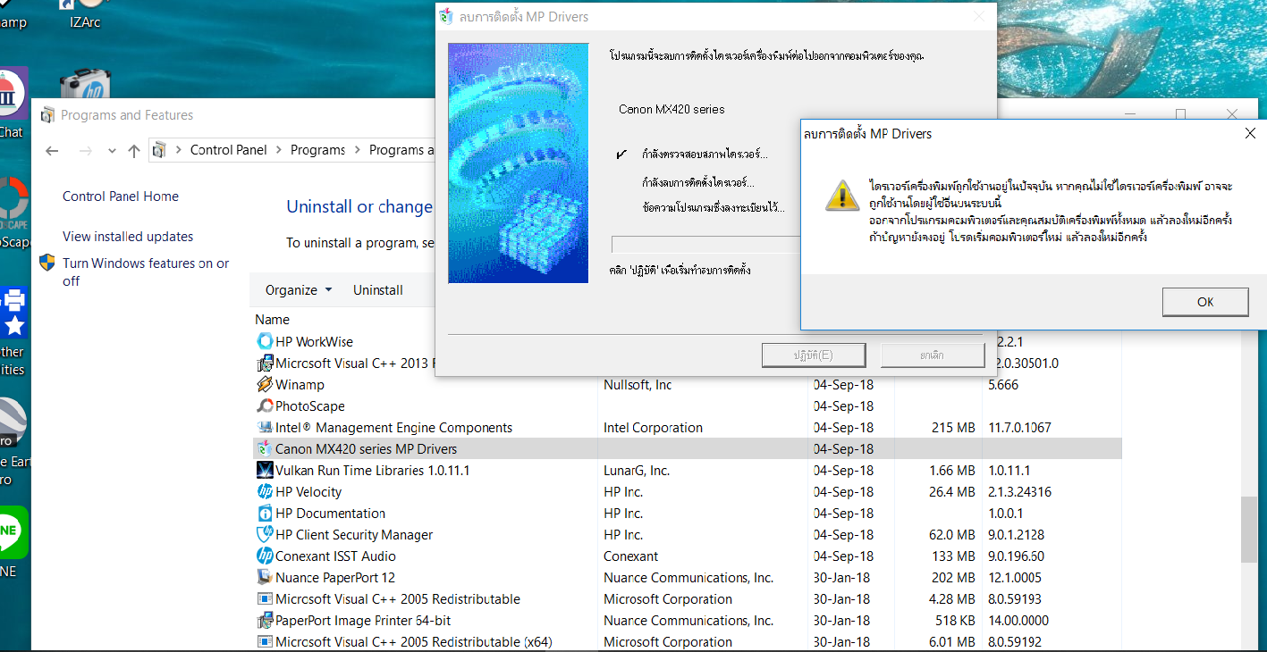This screenshot has width=1267, height=652.
Task: Select the HP Documentation icon
Action: (x=265, y=513)
